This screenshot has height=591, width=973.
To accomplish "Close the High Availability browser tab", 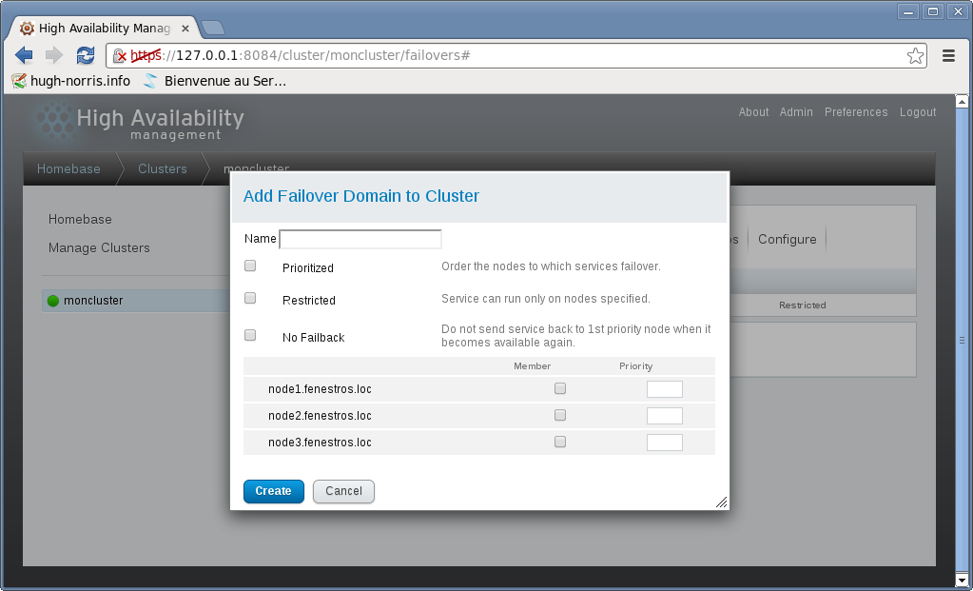I will 185,28.
